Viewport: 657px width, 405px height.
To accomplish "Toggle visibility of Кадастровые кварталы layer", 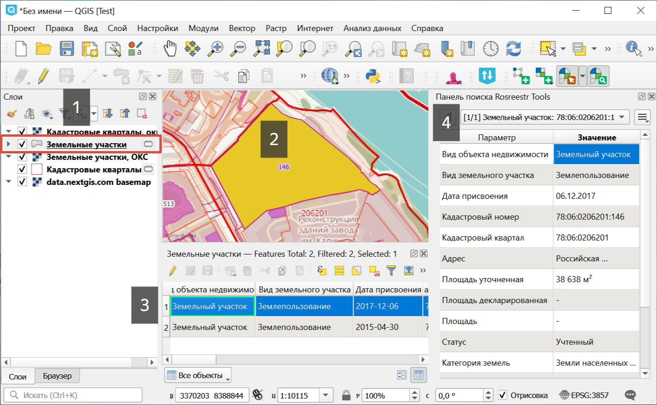I will [22, 169].
